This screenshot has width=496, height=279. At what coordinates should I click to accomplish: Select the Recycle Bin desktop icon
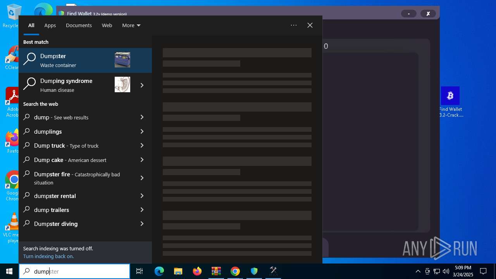coord(12,16)
